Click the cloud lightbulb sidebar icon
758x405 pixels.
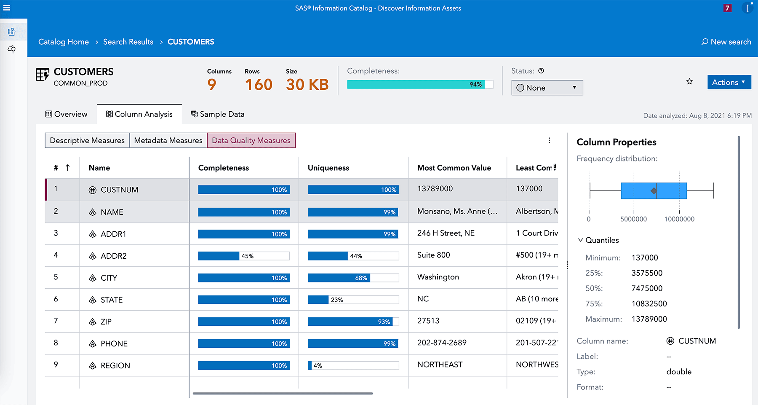click(x=12, y=49)
